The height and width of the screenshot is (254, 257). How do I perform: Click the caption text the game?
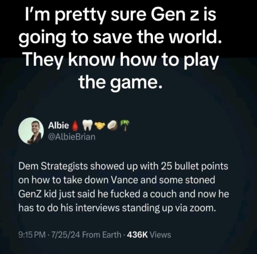(121, 82)
